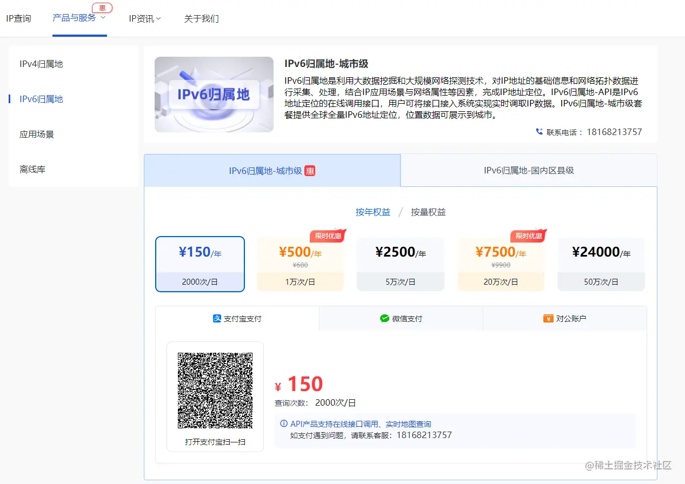Image resolution: width=685 pixels, height=484 pixels.
Task: Click the info icon beside API产品支持
Action: coord(284,424)
